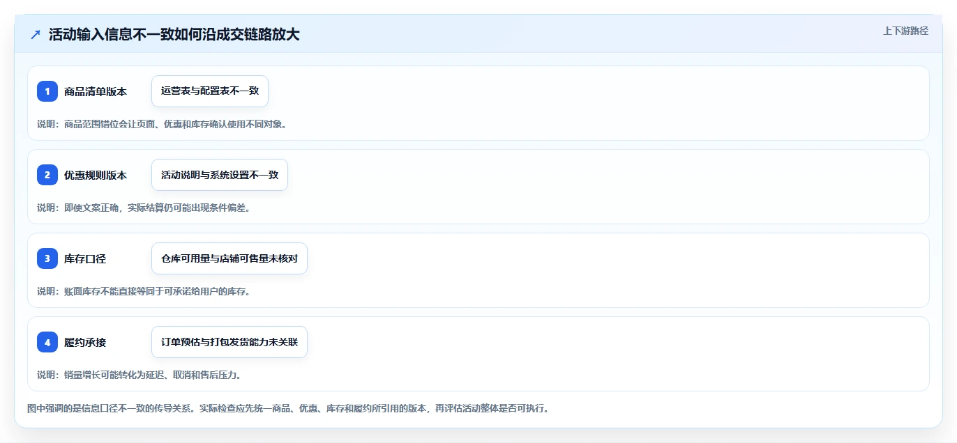Viewport: 957px width, 443px height.
Task: Click the 仓库可用量与店铺可售量未核对 tag
Action: coord(229,258)
